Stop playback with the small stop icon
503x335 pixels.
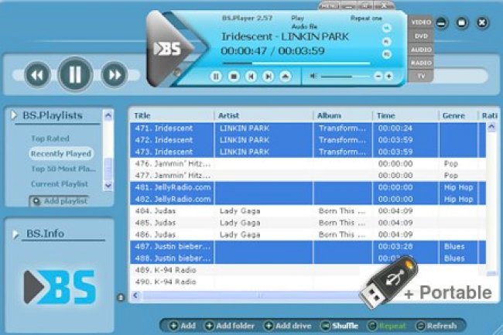coord(234,77)
